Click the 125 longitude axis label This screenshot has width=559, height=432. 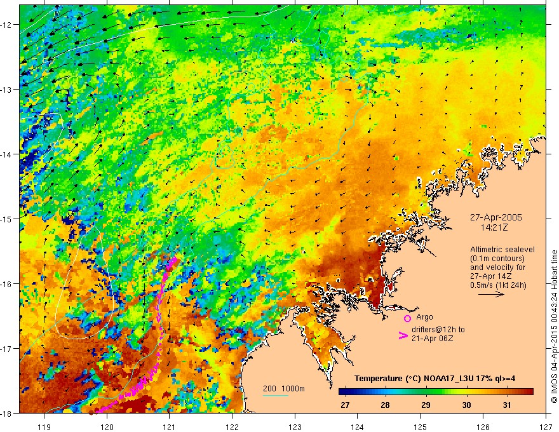point(421,427)
